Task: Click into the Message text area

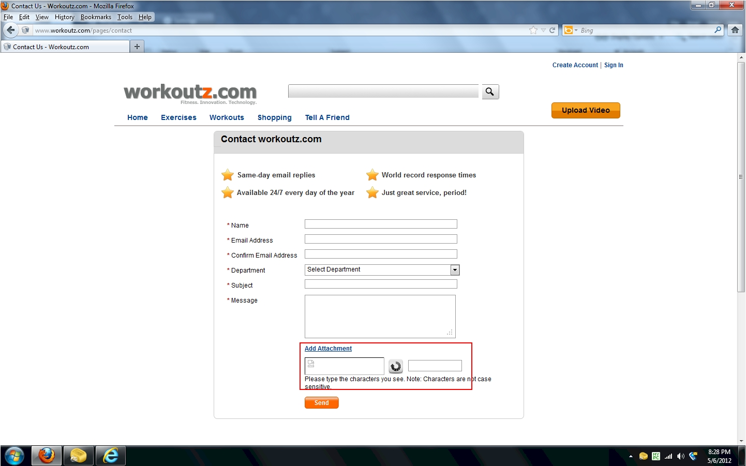Action: tap(380, 317)
